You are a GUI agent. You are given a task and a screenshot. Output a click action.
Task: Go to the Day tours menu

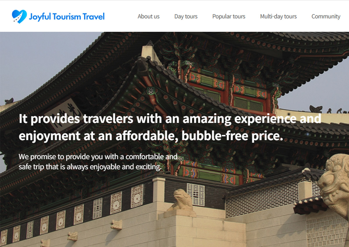pyautogui.click(x=186, y=17)
